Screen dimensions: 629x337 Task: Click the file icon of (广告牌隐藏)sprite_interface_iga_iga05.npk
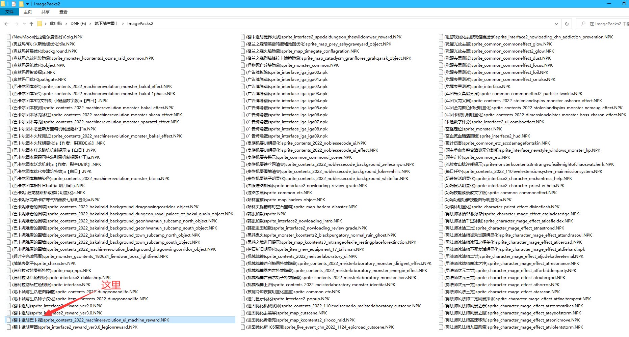pos(243,108)
